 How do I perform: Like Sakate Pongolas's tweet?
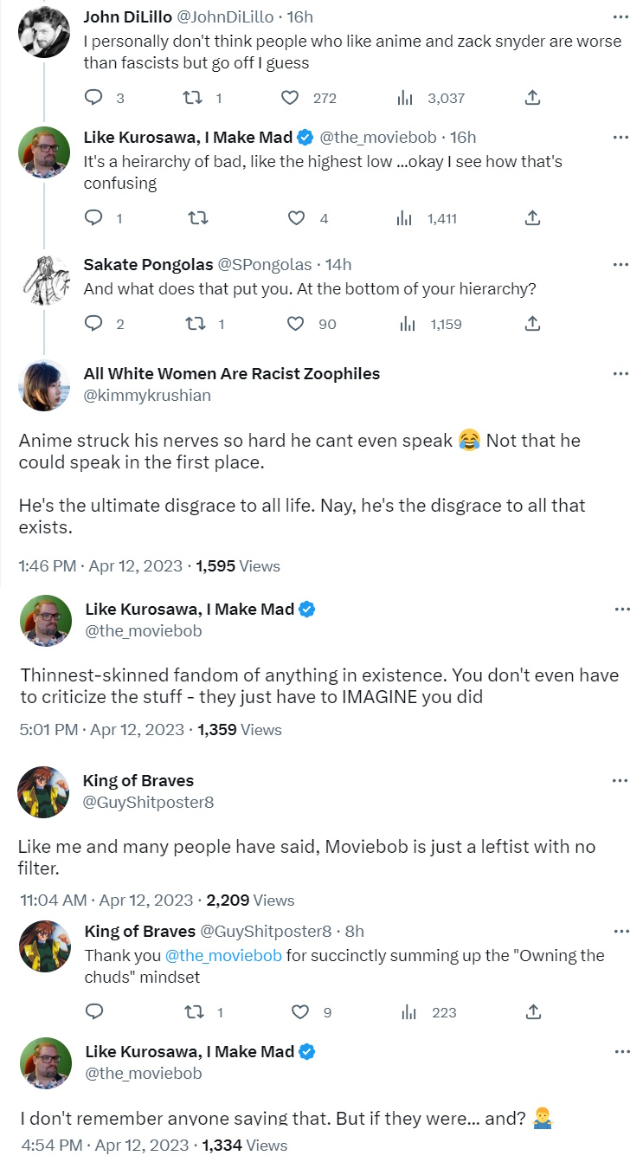[x=296, y=324]
